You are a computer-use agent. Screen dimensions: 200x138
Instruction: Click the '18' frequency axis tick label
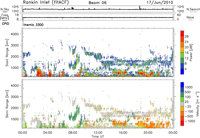tap(17, 15)
